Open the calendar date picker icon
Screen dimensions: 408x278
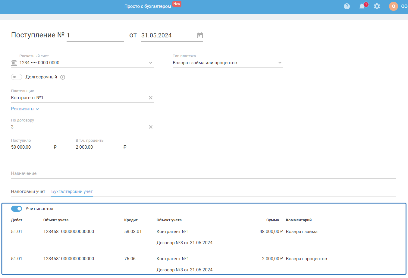(200, 36)
